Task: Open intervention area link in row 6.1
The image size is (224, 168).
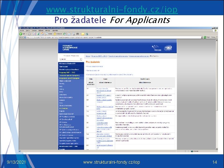Action: pos(105,146)
